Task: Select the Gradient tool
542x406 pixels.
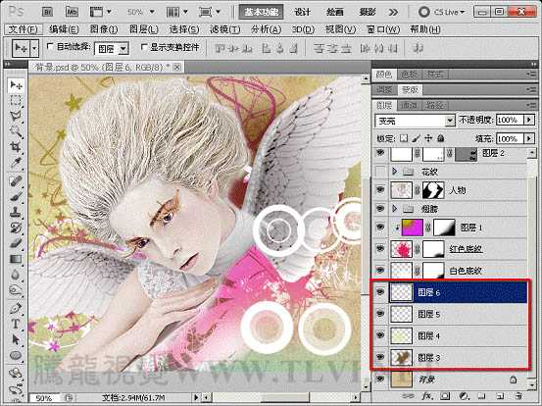Action: click(16, 258)
